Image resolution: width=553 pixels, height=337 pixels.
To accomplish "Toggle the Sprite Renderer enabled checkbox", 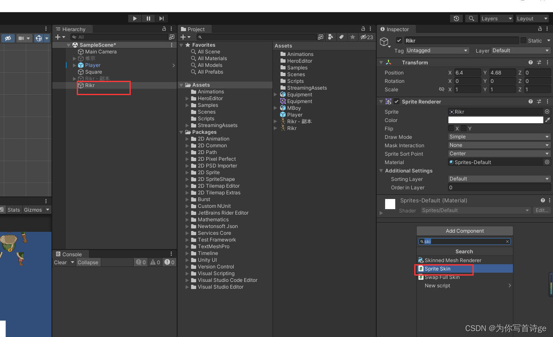I will click(397, 102).
